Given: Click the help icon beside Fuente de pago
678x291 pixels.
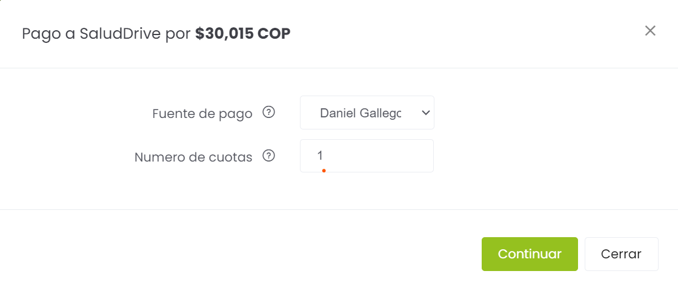Looking at the screenshot, I should tap(269, 113).
